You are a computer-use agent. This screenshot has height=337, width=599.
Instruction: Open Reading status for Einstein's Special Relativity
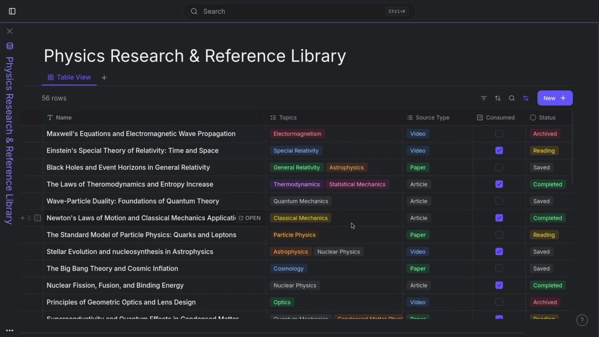544,151
